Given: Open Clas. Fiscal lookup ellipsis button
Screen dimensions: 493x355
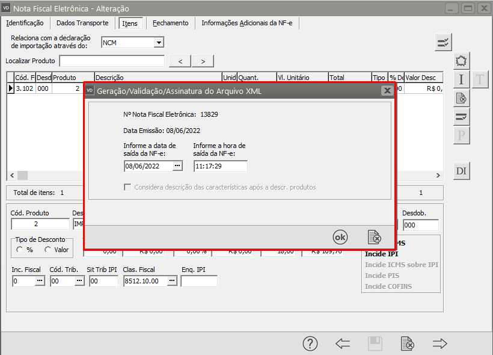Looking at the screenshot, I should pyautogui.click(x=172, y=281).
